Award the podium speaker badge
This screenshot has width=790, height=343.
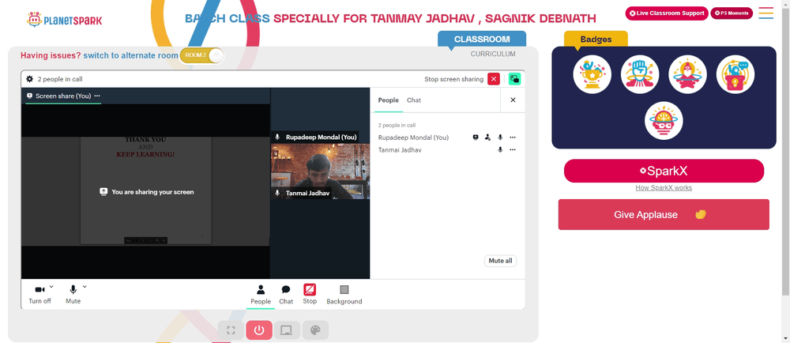(735, 74)
